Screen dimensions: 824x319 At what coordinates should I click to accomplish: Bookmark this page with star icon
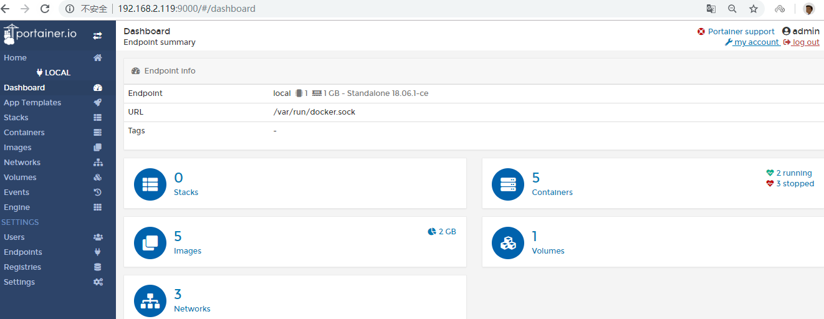tap(754, 9)
